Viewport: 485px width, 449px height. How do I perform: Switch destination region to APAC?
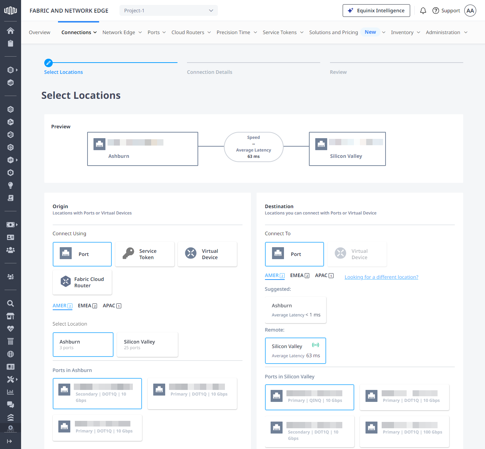pos(324,275)
